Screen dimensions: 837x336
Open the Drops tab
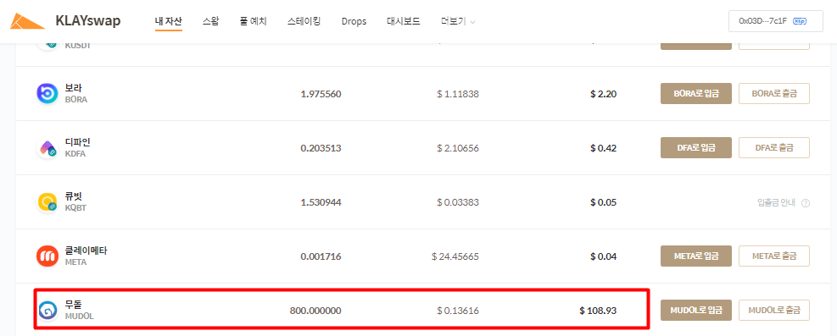[x=354, y=22]
